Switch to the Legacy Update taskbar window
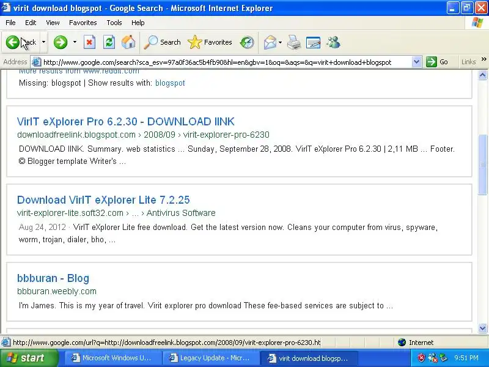 211,358
